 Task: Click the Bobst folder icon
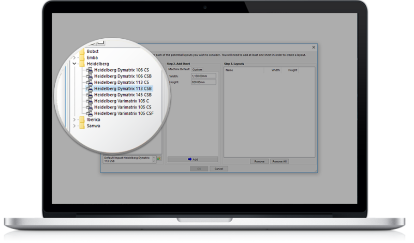coord(82,51)
